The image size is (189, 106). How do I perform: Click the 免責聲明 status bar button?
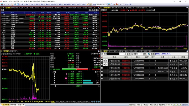point(161,105)
